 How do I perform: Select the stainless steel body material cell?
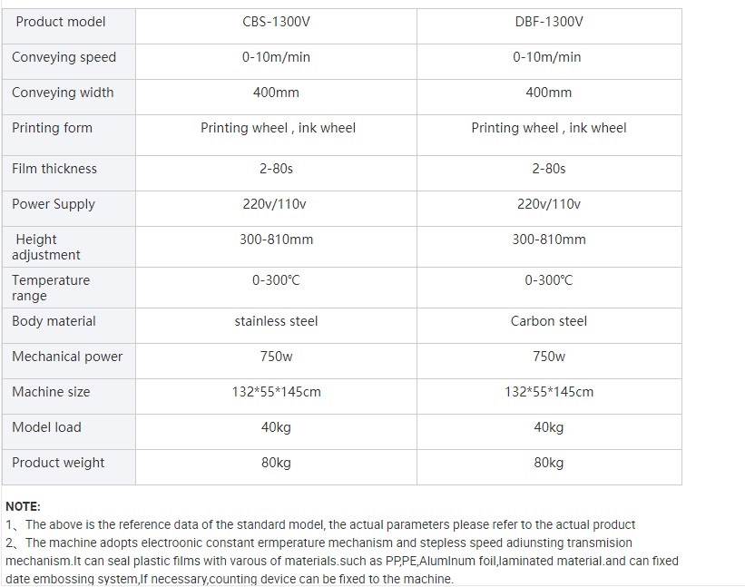pos(276,326)
